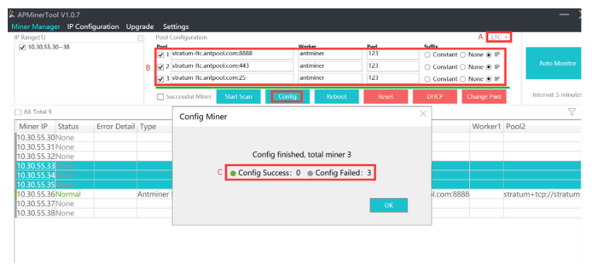595x265 pixels.
Task: Toggle the Successful Miner checkbox
Action: [160, 97]
